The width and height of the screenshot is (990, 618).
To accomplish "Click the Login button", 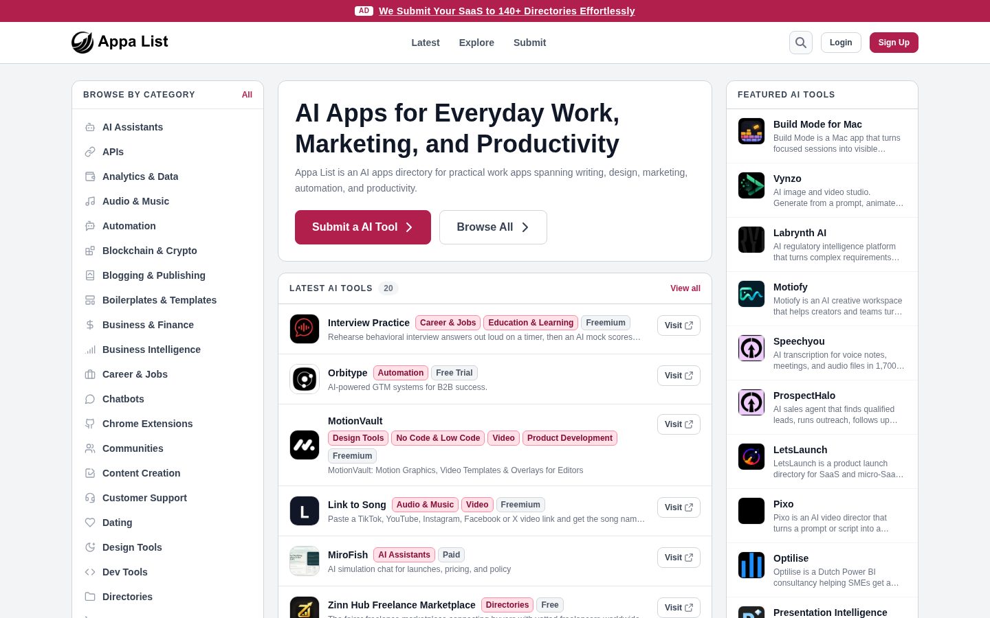I will 841,43.
